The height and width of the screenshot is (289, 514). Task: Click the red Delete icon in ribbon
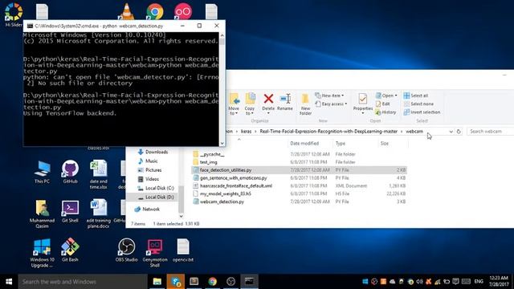tap(268, 99)
